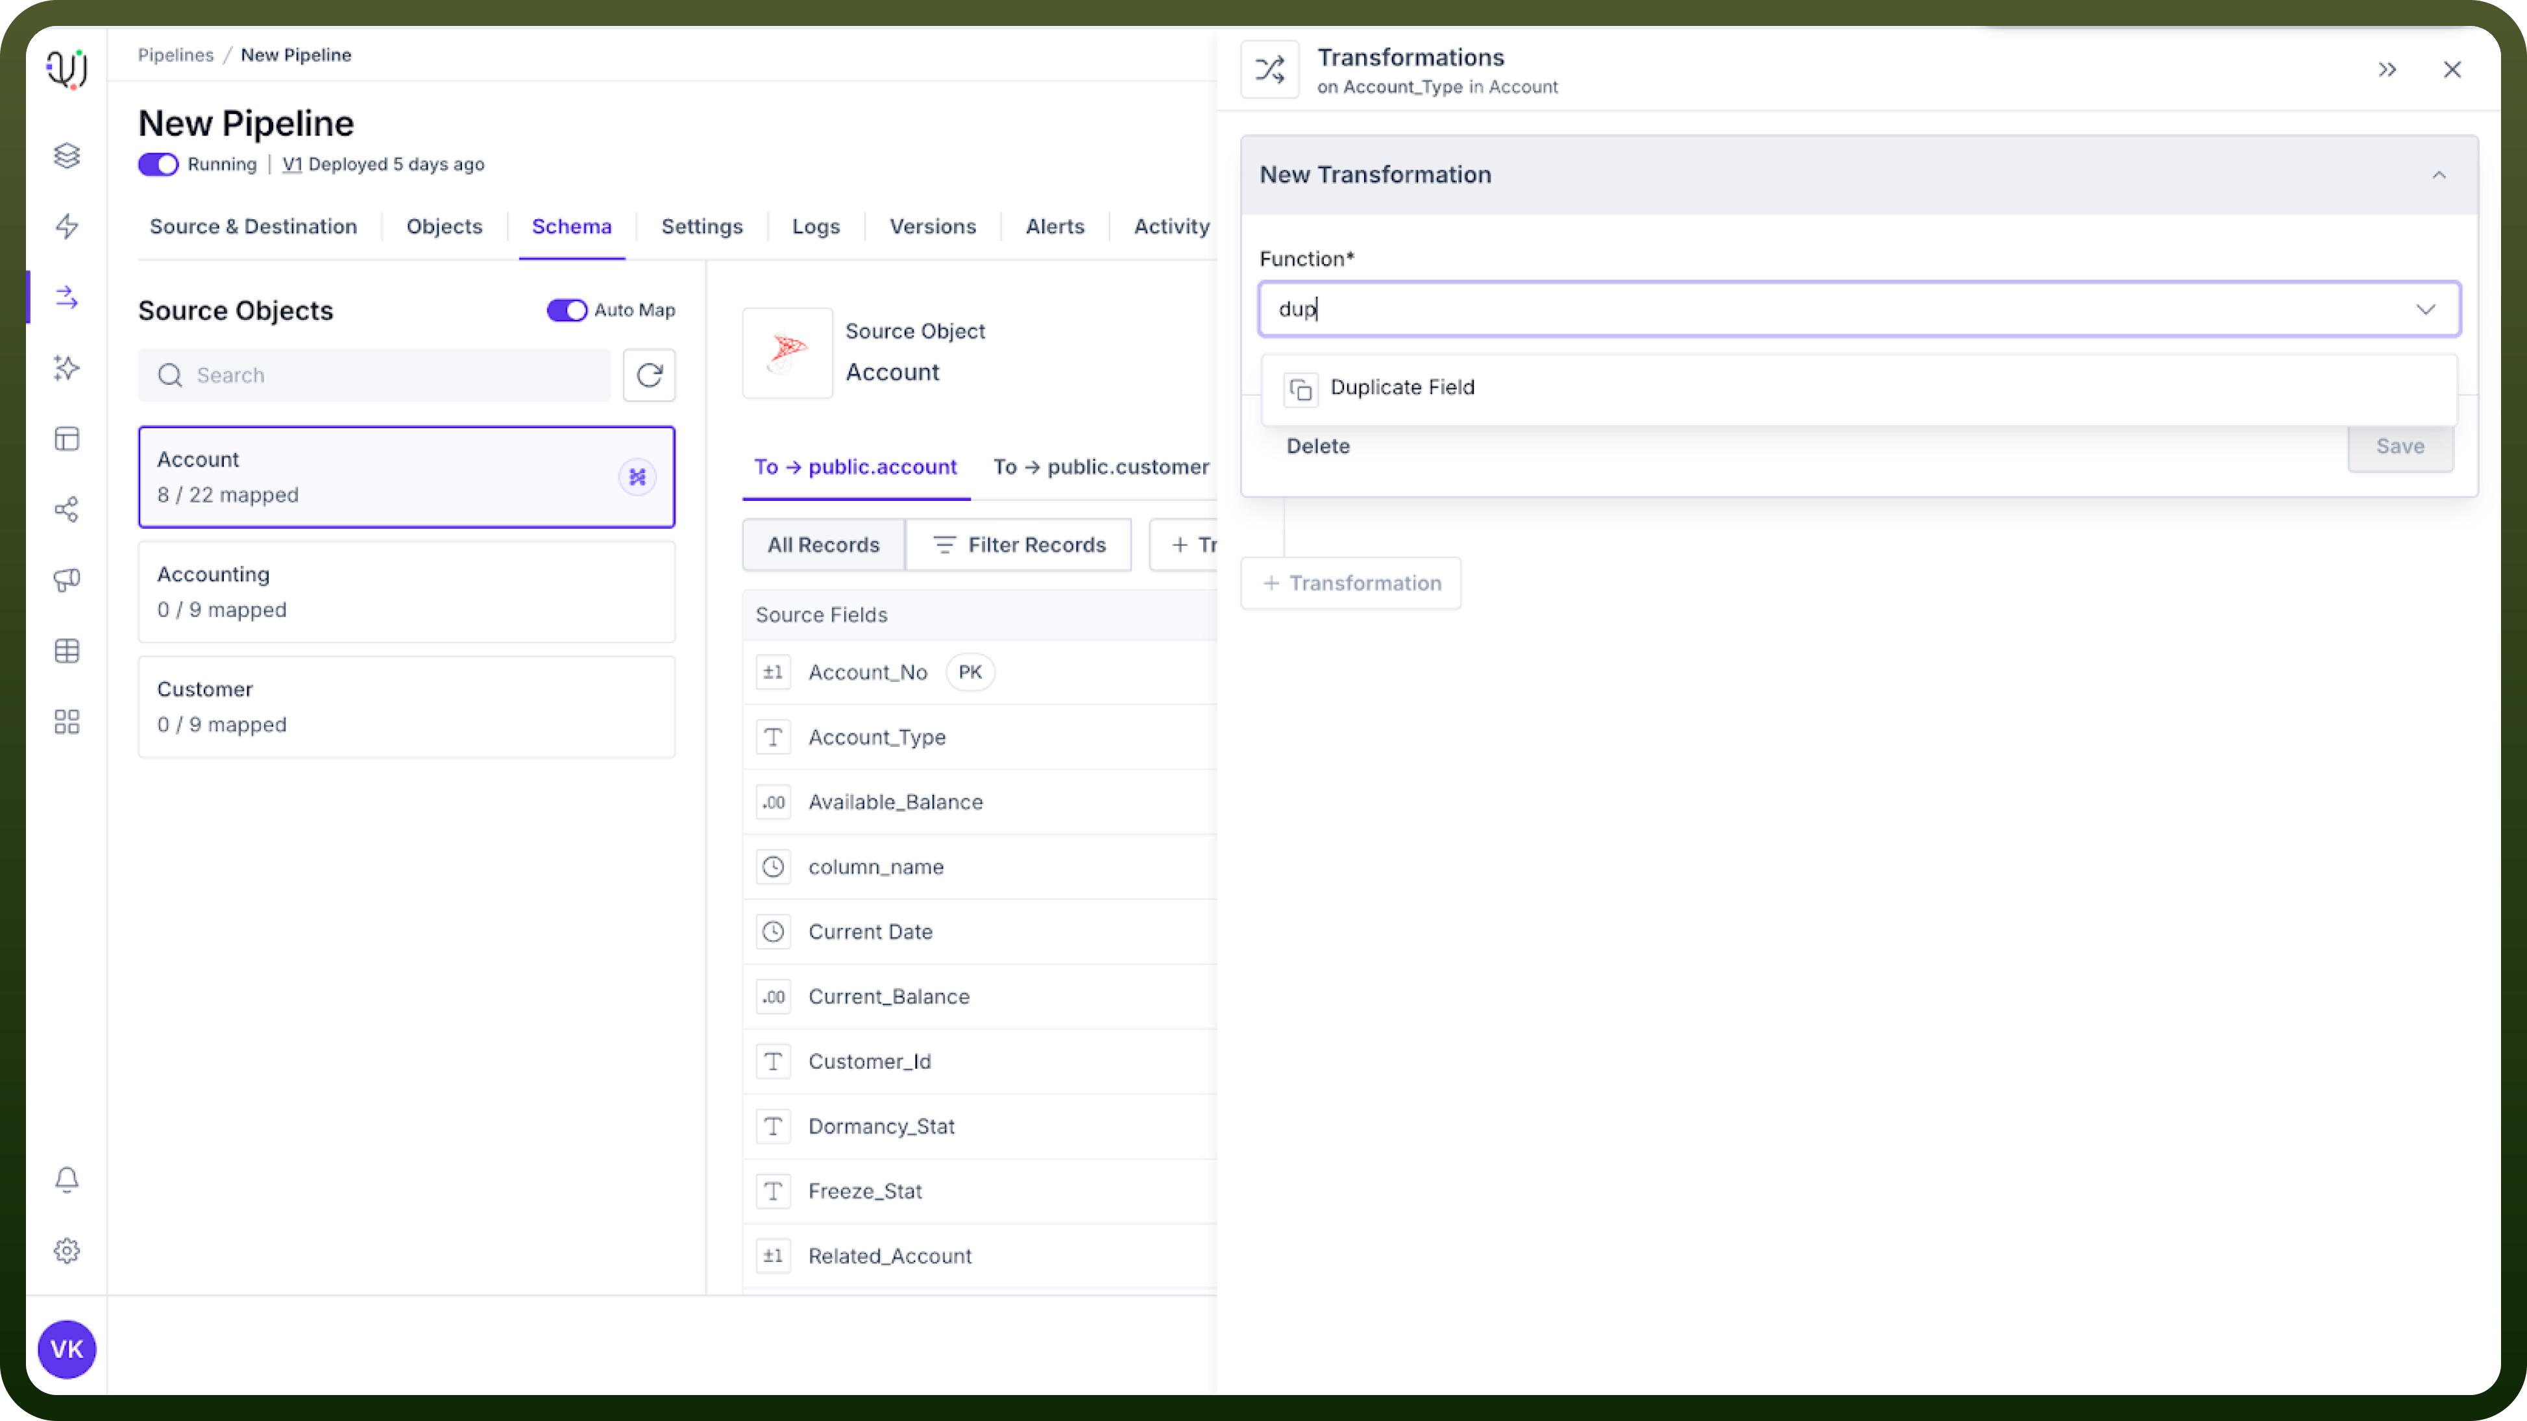The image size is (2527, 1421).
Task: Select the Accounting source object card
Action: point(406,591)
